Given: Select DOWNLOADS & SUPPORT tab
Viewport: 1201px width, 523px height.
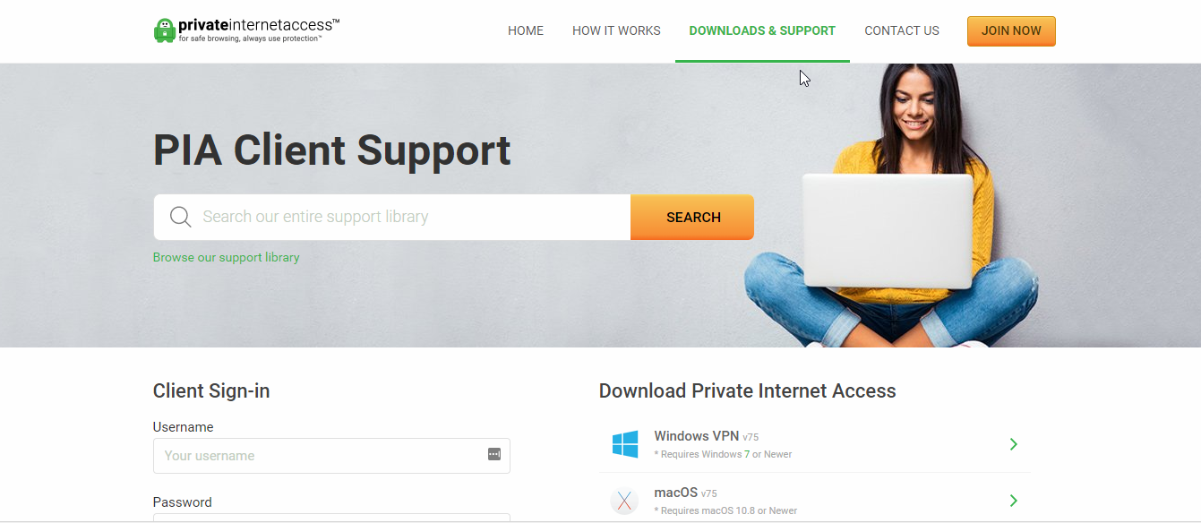Looking at the screenshot, I should tap(762, 30).
